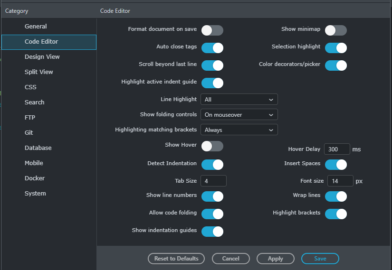Enable Format document on save toggle

pyautogui.click(x=212, y=30)
